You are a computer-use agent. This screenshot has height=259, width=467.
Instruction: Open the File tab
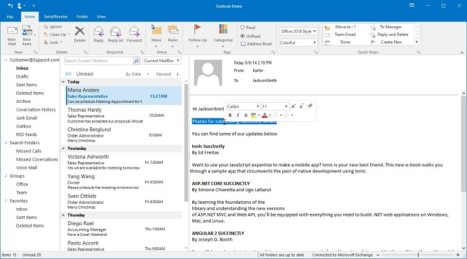pyautogui.click(x=10, y=17)
